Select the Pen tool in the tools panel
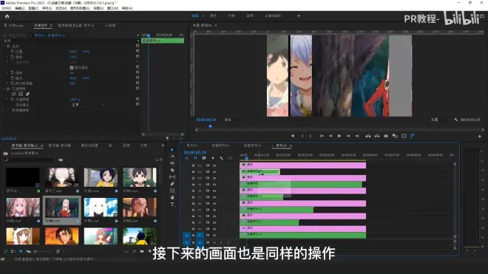The width and height of the screenshot is (488, 274). pos(172,184)
